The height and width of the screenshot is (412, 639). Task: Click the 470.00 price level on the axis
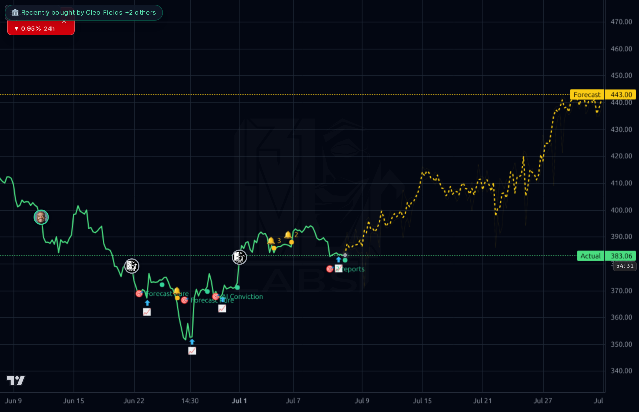point(621,22)
